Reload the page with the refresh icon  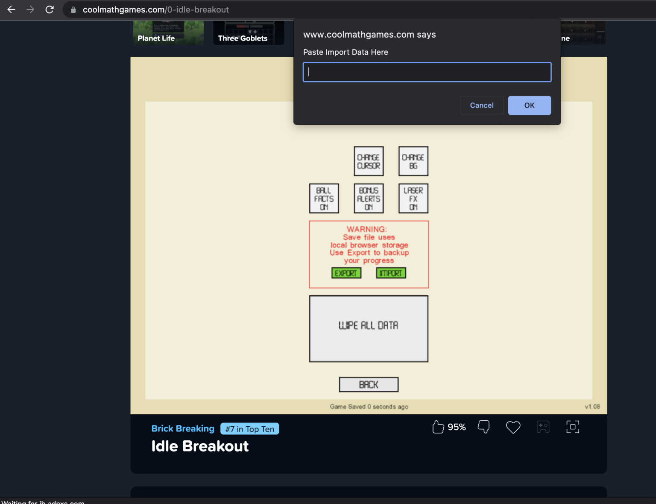(x=50, y=9)
